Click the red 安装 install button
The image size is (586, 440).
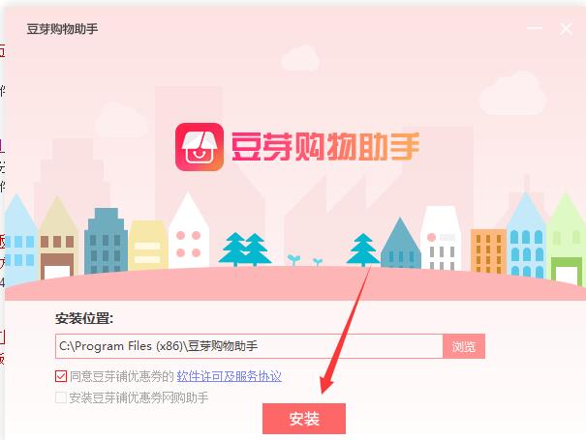(x=304, y=419)
